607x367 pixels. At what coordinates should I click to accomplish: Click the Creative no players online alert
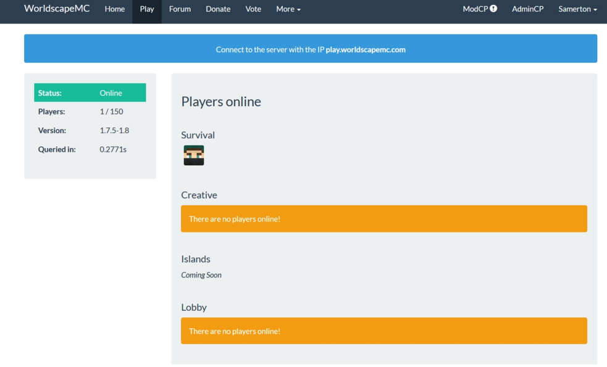click(384, 218)
